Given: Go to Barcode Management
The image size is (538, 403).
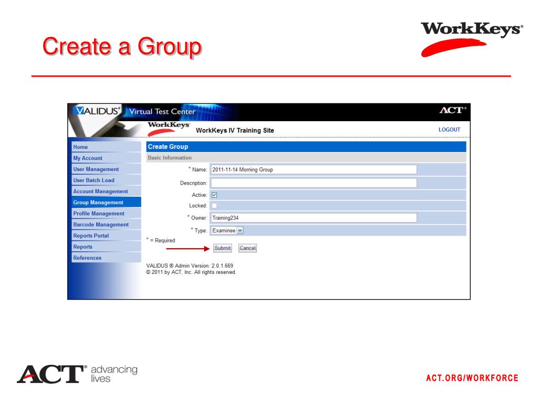Looking at the screenshot, I should (x=106, y=225).
